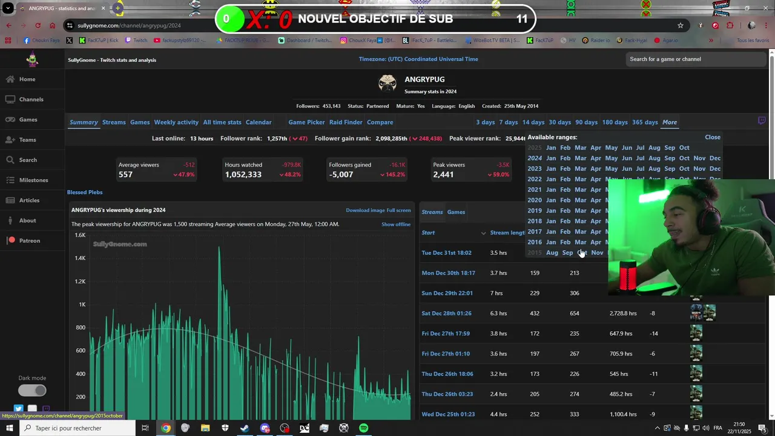Click the browser address bar URL

(x=129, y=25)
